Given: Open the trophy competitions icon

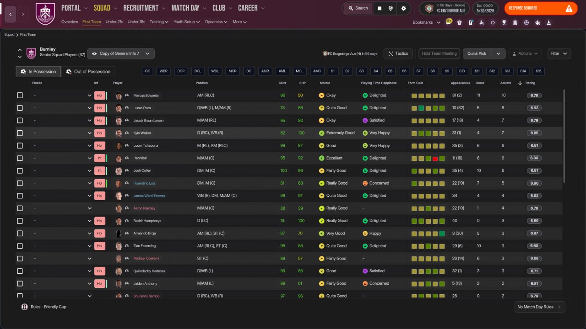Looking at the screenshot, I should (504, 22).
